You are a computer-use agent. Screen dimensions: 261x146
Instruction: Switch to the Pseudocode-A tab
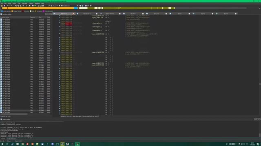tap(87, 14)
